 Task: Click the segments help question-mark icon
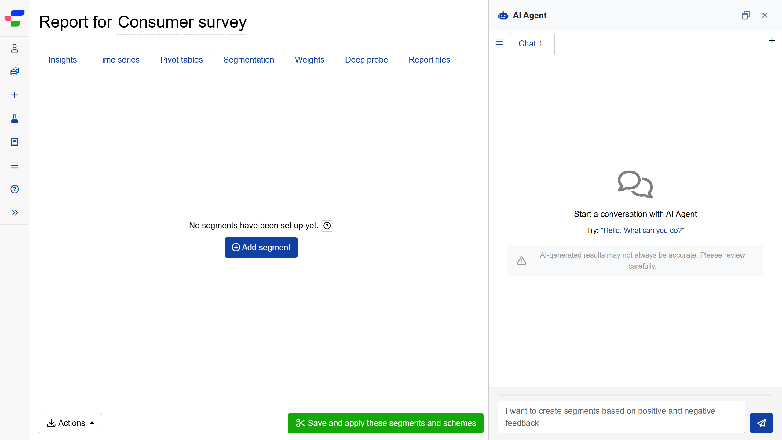(x=327, y=226)
